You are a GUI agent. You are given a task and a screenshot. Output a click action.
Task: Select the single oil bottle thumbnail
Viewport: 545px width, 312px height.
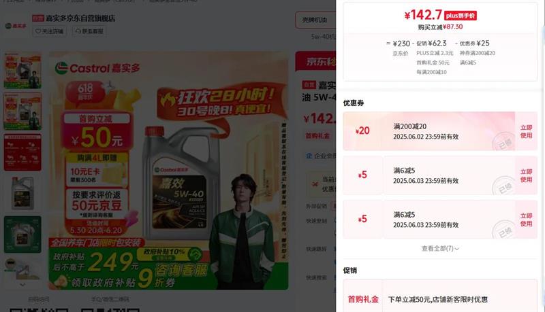pyautogui.click(x=22, y=193)
